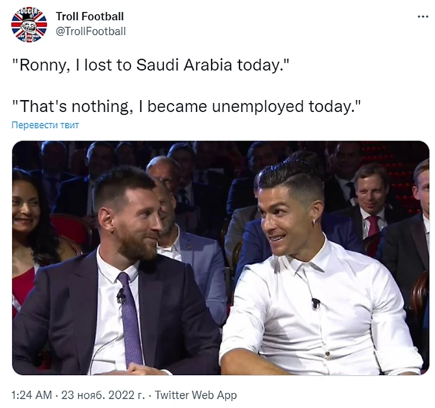
Task: Open the Troll Football display name
Action: 89,16
